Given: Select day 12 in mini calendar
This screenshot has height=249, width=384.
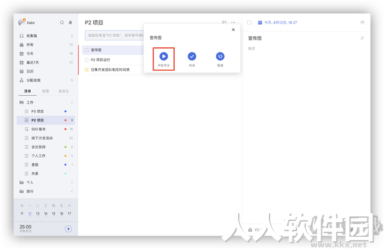Looking at the screenshot, I should coord(30,214).
